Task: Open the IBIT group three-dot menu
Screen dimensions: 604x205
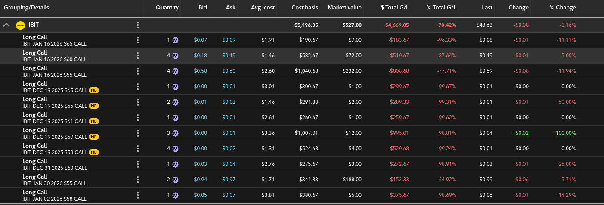Action: coord(138,25)
